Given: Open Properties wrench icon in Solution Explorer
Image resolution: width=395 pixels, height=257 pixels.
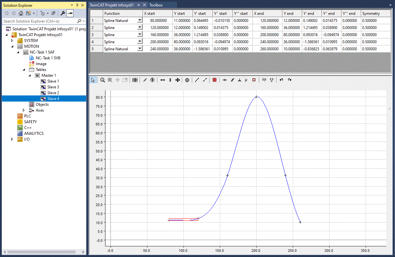Looking at the screenshot, I should click(63, 13).
